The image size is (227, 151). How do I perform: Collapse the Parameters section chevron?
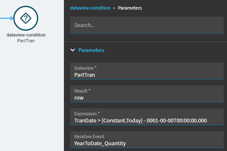(73, 50)
